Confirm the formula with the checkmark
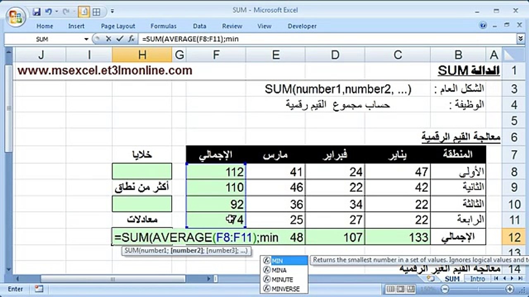Image resolution: width=529 pixels, height=297 pixels. [120, 39]
